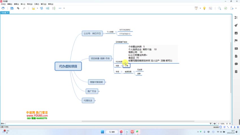Export the map with the export icon
Image resolution: width=240 pixels, height=135 pixels.
232,8
